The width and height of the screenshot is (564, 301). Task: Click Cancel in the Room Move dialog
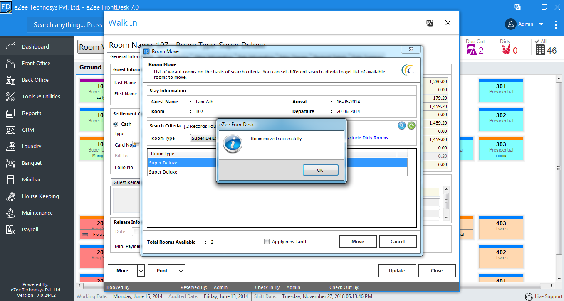(x=398, y=242)
